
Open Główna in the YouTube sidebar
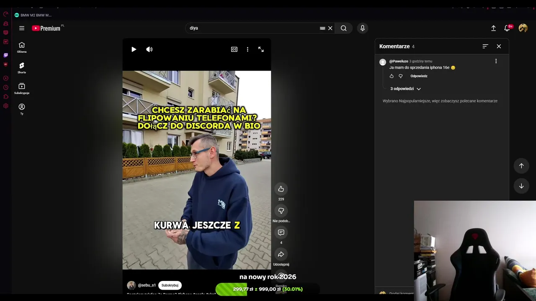(x=22, y=47)
